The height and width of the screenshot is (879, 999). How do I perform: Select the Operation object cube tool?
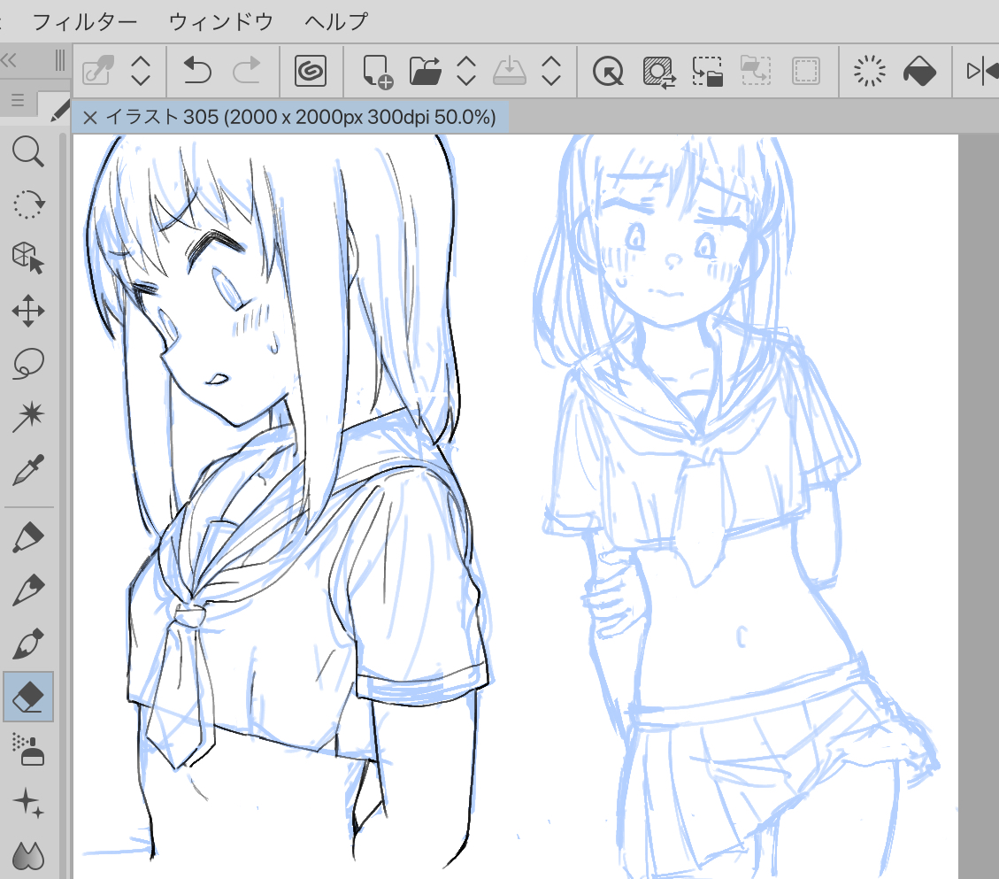(x=28, y=258)
